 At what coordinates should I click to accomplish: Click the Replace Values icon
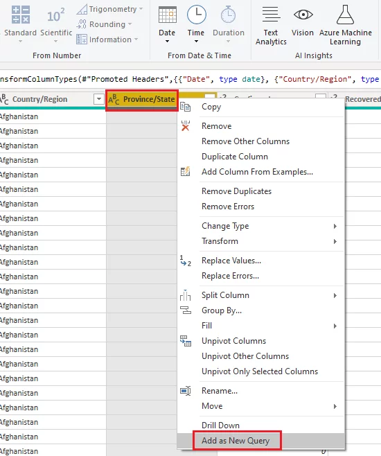tap(185, 261)
